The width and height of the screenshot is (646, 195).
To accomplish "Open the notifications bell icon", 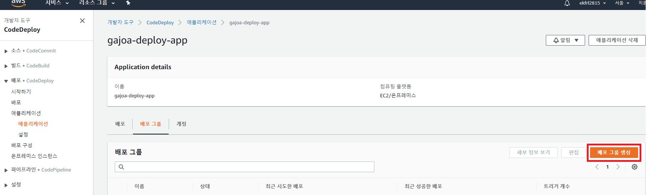I will tap(567, 3).
